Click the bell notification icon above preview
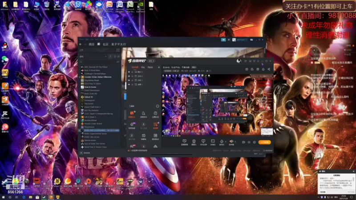The width and height of the screenshot is (356, 200). point(263,69)
